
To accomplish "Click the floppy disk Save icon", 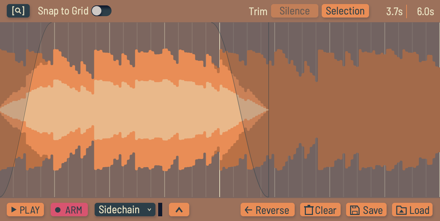I will pos(355,210).
